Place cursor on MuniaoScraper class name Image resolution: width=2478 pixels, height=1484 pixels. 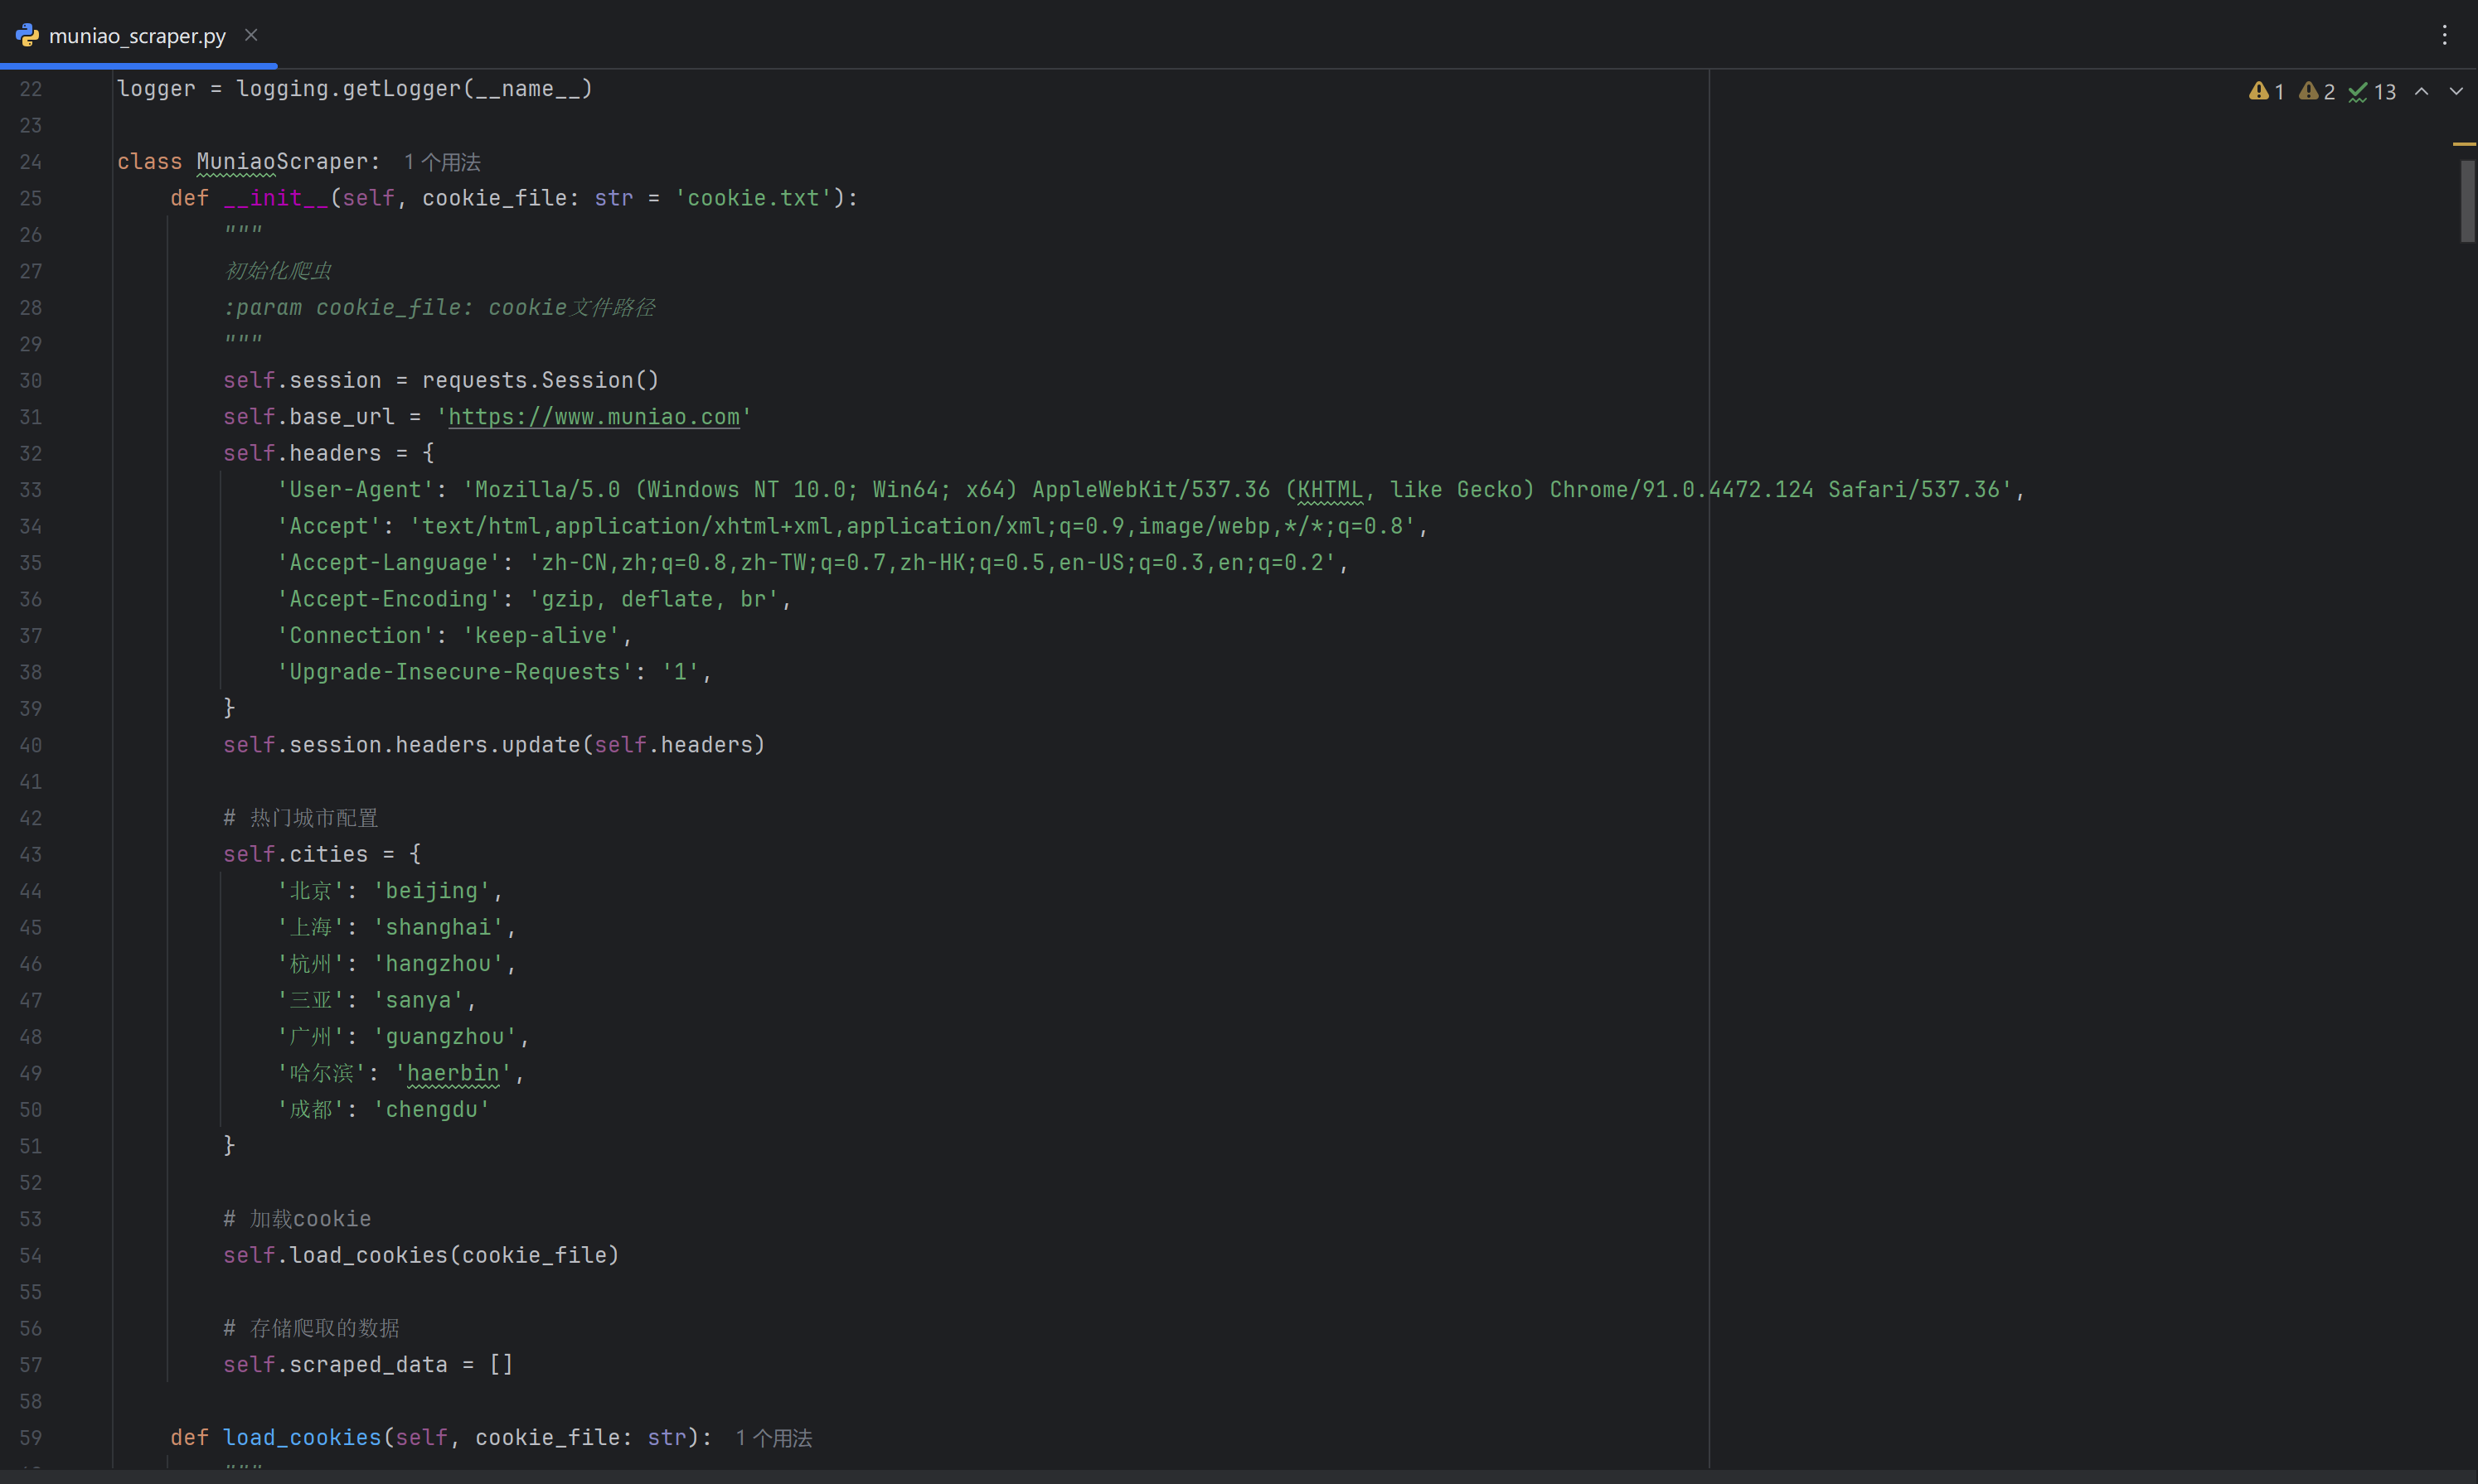pos(282,162)
